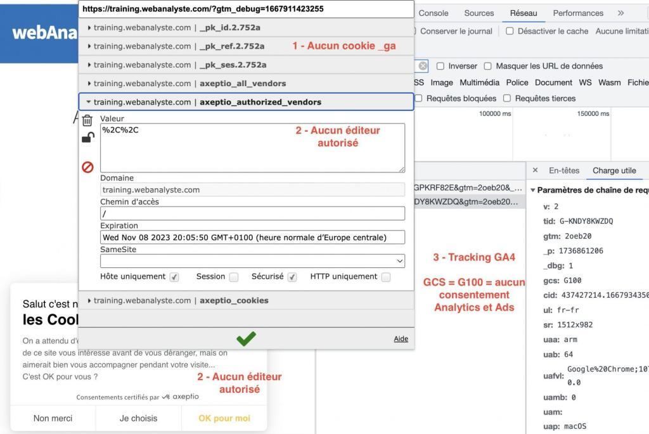
Task: Click the Aide link
Action: click(401, 338)
